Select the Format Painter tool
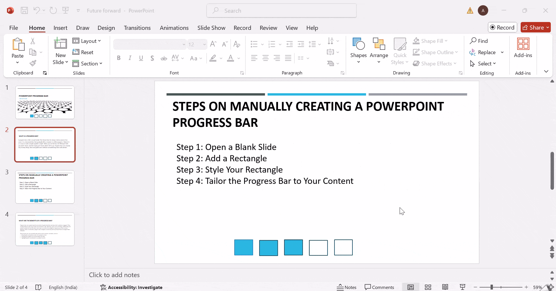This screenshot has width=556, height=291. [33, 63]
